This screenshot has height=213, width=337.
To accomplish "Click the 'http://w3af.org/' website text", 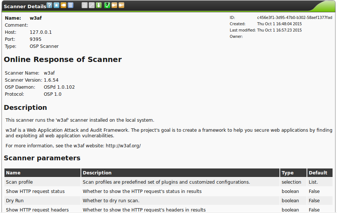I will coord(123,146).
